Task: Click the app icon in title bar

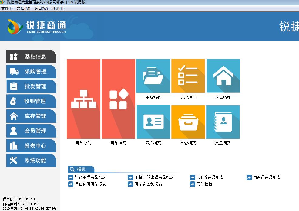Action: (2, 2)
